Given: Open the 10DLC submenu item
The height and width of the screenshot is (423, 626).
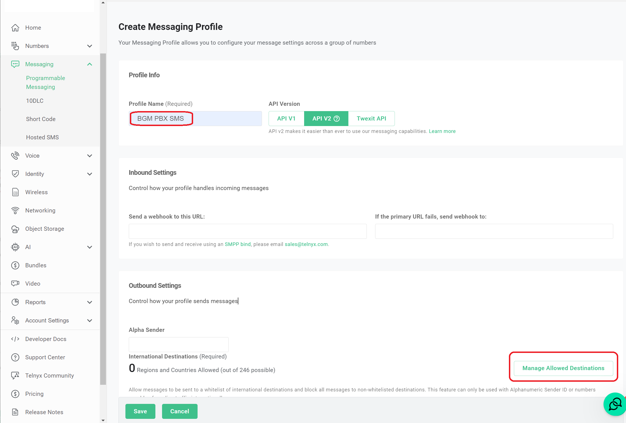Looking at the screenshot, I should click(35, 101).
